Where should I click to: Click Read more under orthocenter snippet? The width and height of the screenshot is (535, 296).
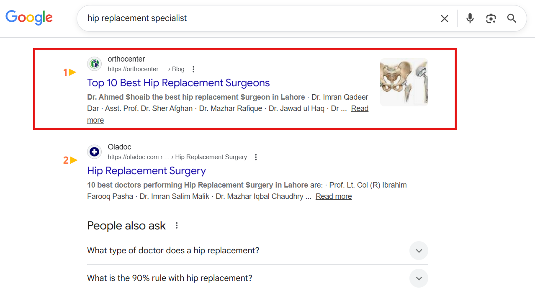pos(359,108)
